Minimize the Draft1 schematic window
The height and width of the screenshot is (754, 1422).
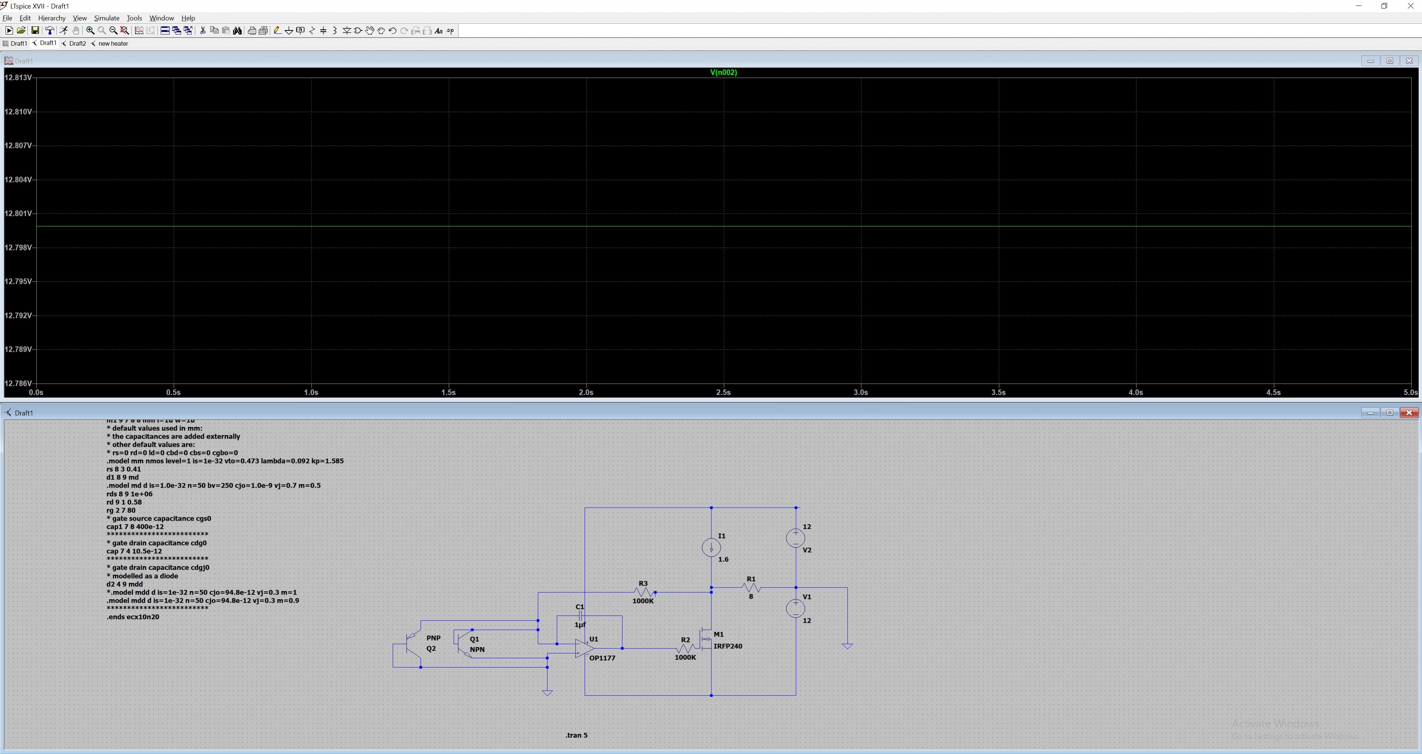[1370, 413]
